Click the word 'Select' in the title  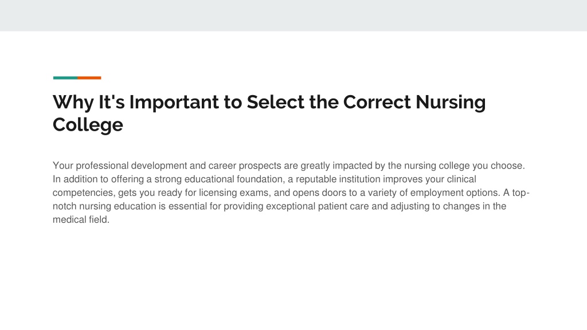click(x=276, y=102)
